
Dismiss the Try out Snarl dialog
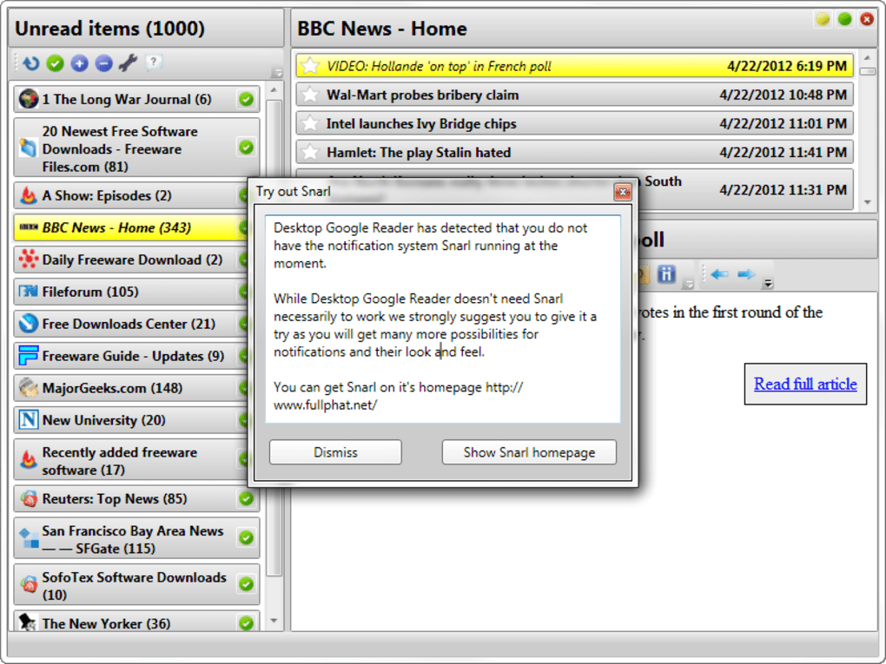coord(335,452)
